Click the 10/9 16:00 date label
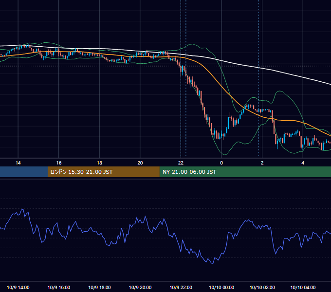The width and height of the screenshot is (331, 292). point(59,287)
